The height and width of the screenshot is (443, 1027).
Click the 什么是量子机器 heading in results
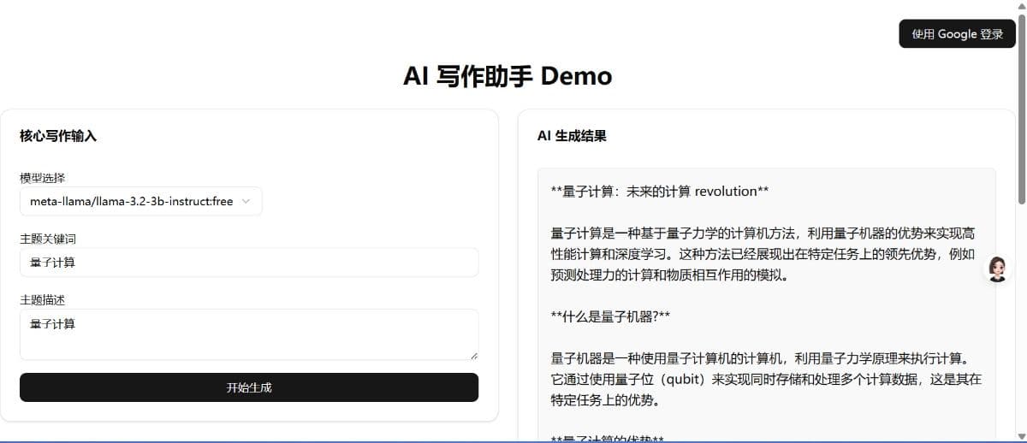[x=610, y=316]
